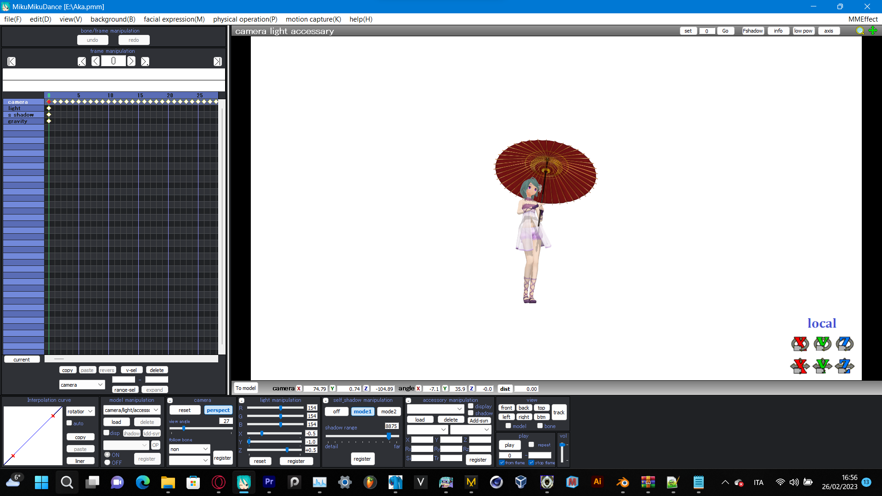Open the file(F) menu

13,19
